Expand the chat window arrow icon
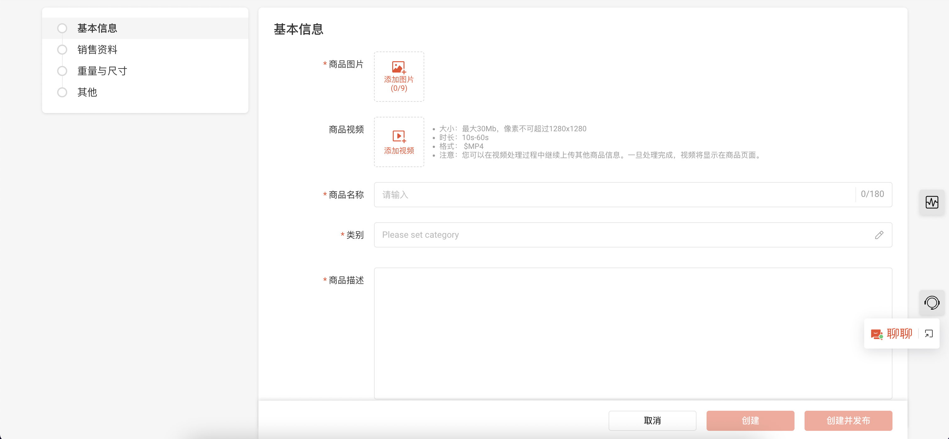This screenshot has height=439, width=949. pyautogui.click(x=929, y=334)
